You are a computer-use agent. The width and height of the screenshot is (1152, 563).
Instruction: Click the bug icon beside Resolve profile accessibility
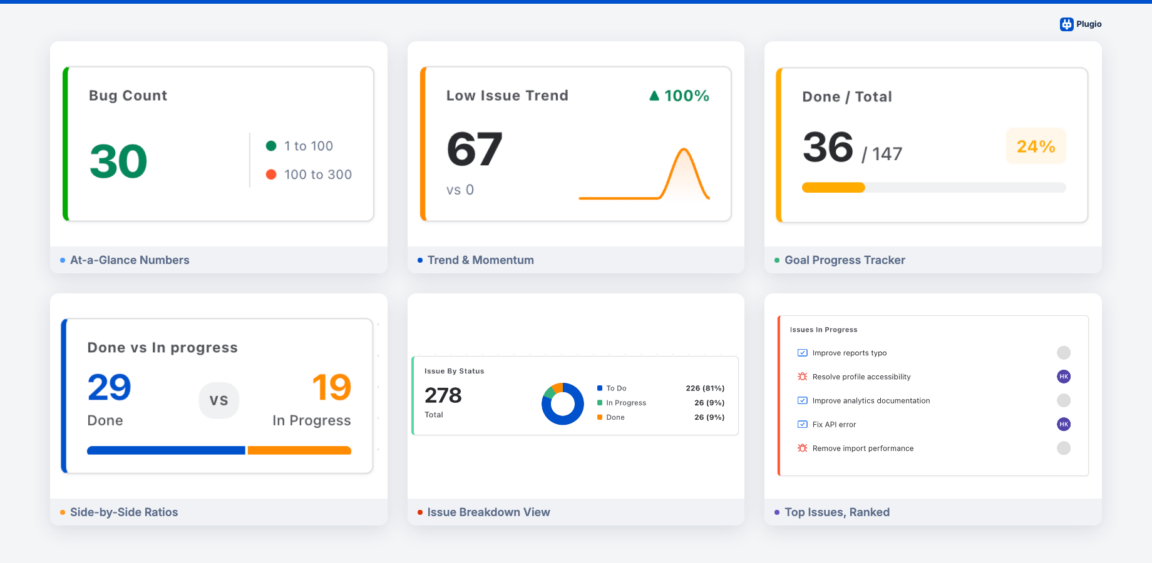pyautogui.click(x=802, y=377)
